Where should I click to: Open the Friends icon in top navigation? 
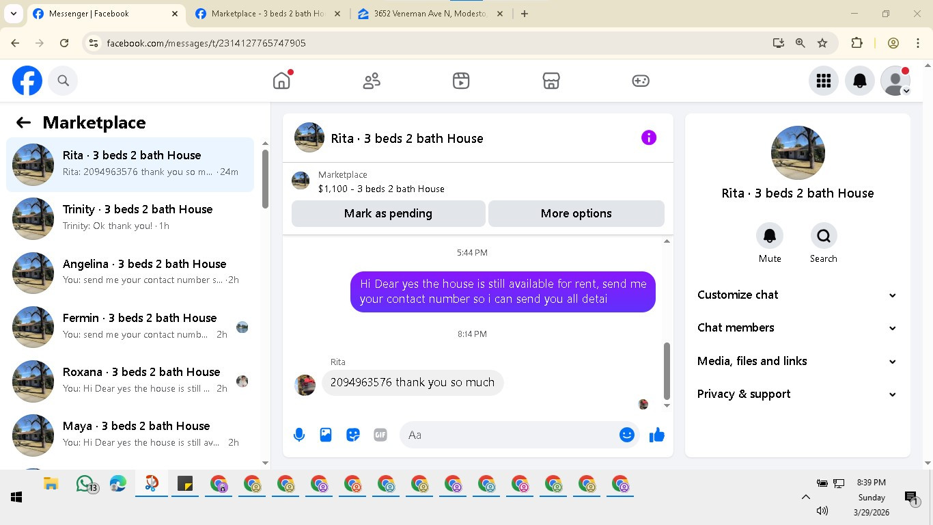pos(372,81)
